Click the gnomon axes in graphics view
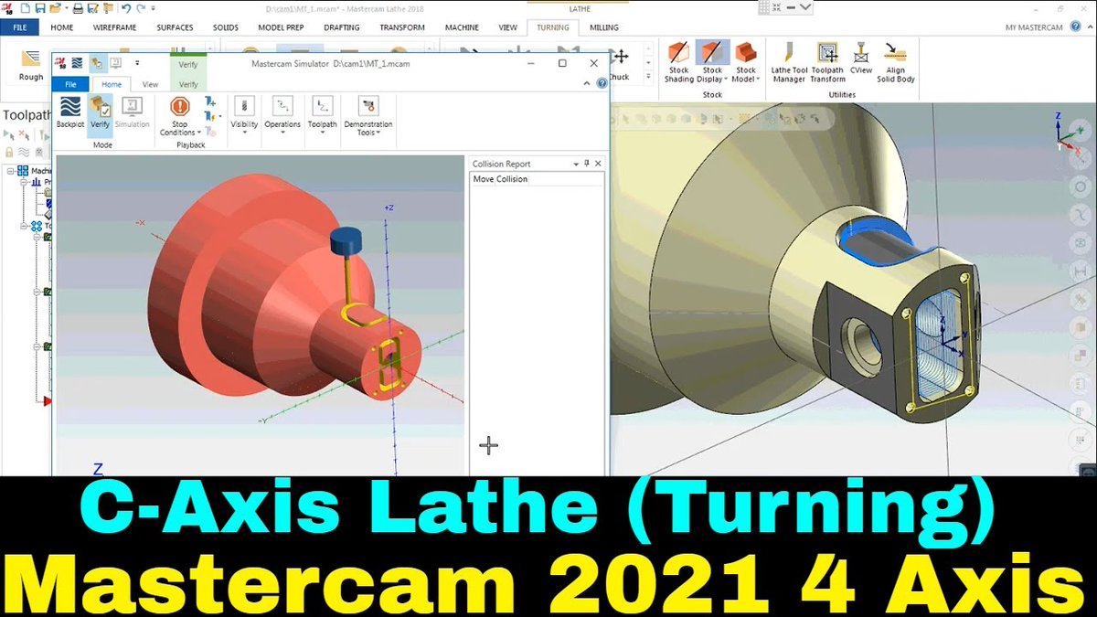The width and height of the screenshot is (1097, 617). point(1065,131)
